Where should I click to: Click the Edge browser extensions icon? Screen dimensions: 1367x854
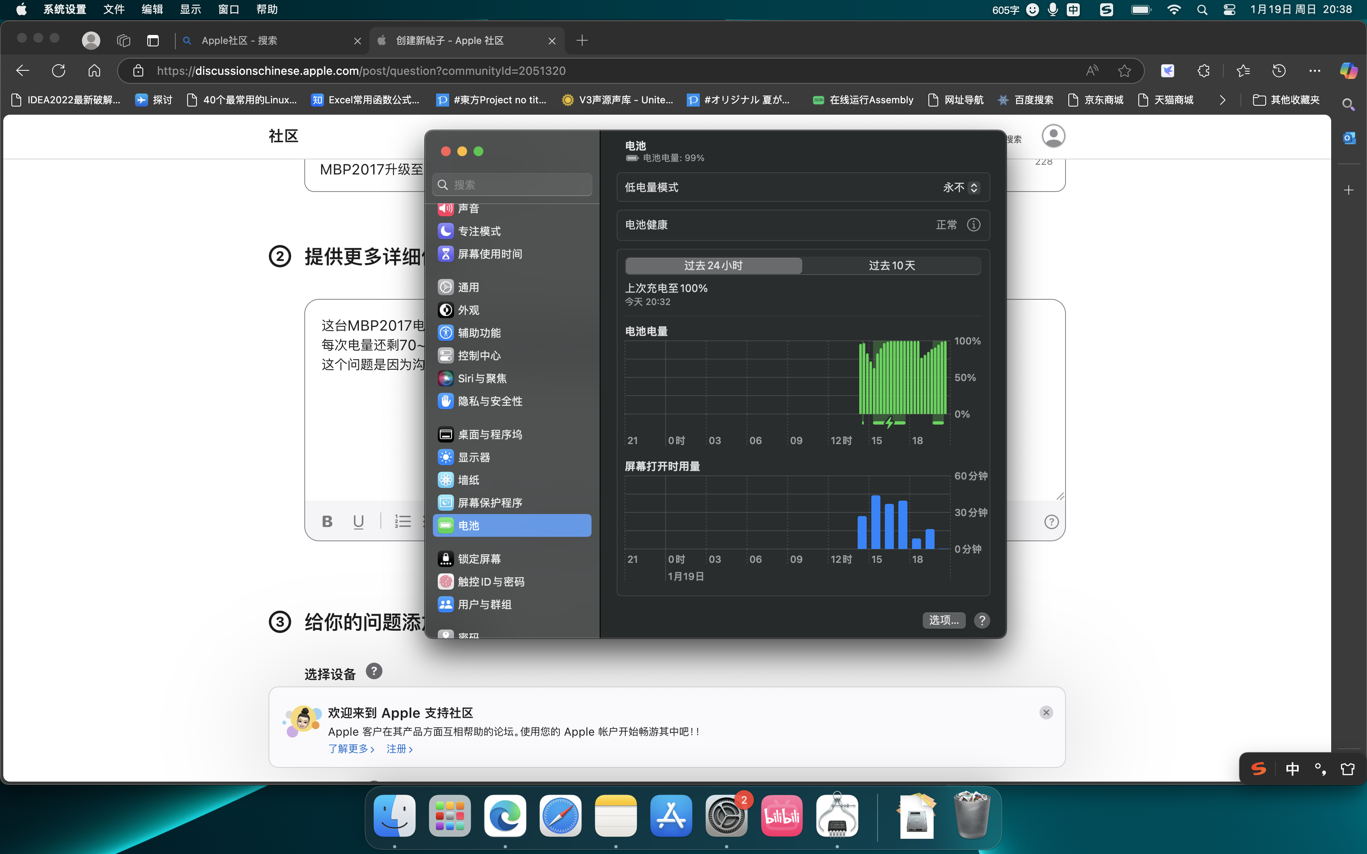coord(1204,71)
